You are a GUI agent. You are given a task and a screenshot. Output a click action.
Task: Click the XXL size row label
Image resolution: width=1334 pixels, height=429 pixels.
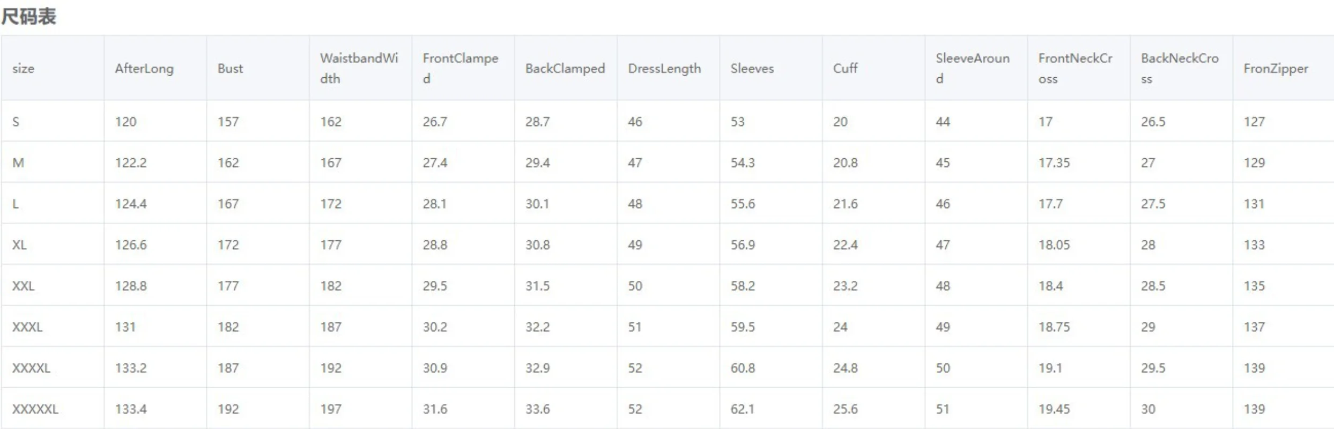coord(23,286)
